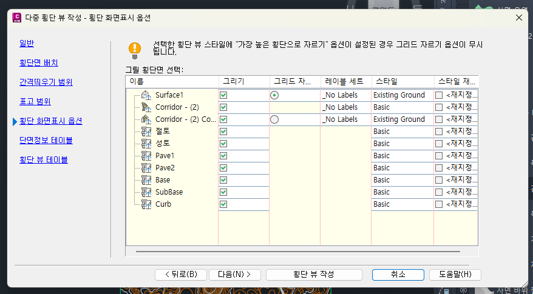Open the 횡단 뷰 테이블 page
The image size is (533, 294).
[x=43, y=160]
